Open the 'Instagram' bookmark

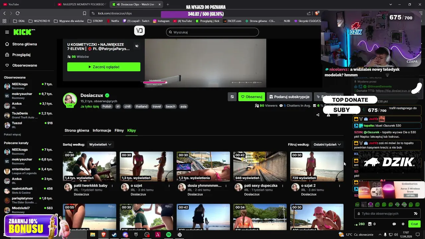click(x=161, y=21)
